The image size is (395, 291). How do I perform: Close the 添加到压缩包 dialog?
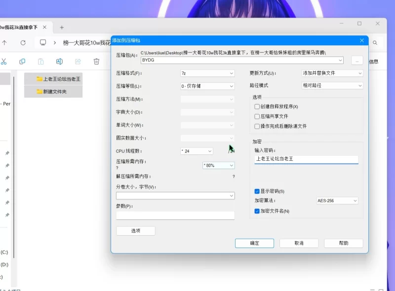(x=362, y=40)
